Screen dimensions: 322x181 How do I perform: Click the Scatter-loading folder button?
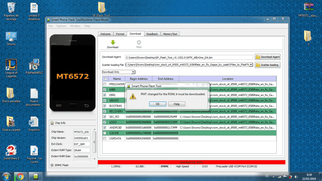[268, 65]
